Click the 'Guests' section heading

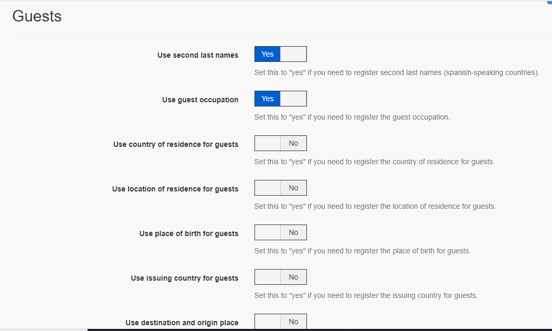click(x=37, y=16)
